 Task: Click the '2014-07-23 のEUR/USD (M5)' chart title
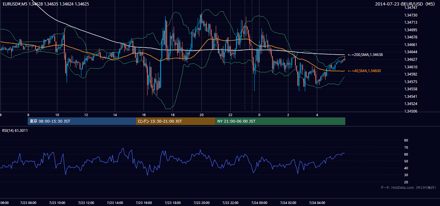[405, 4]
